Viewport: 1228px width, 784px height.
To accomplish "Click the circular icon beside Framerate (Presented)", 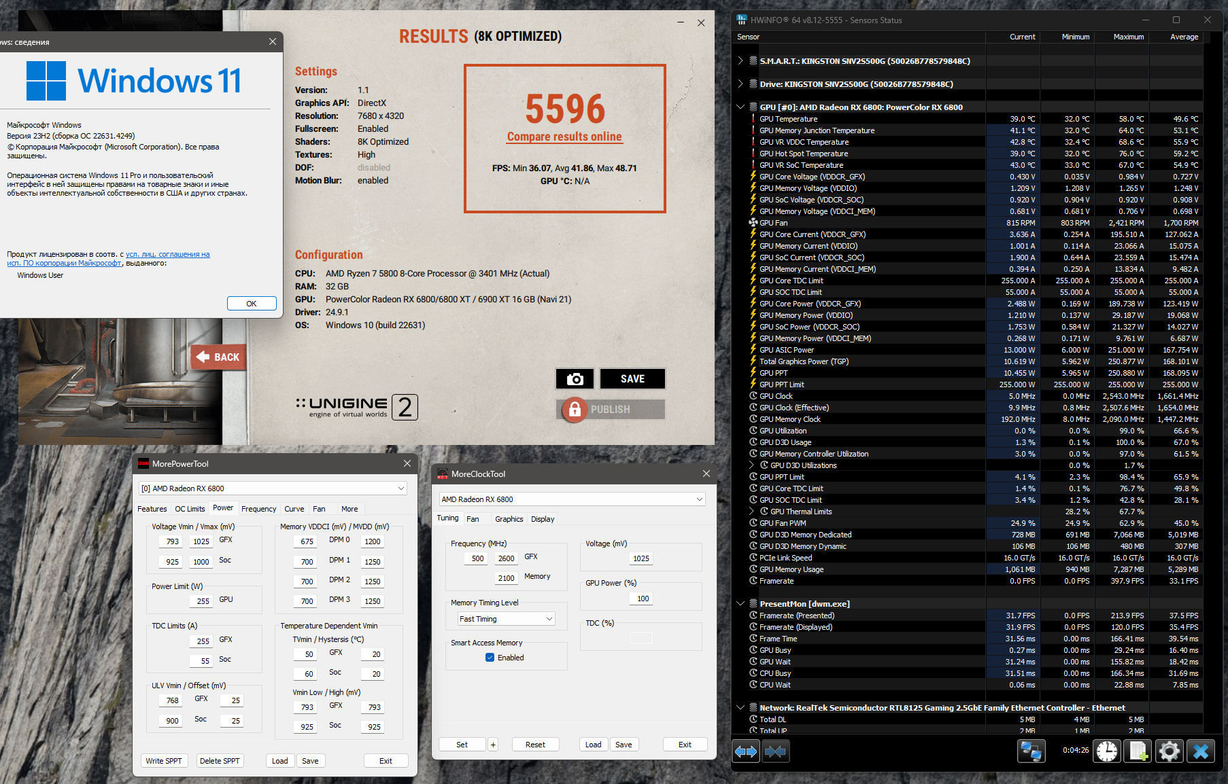I will click(753, 616).
